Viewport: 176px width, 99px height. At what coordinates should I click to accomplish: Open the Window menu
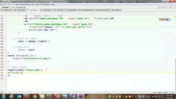tap(47, 4)
